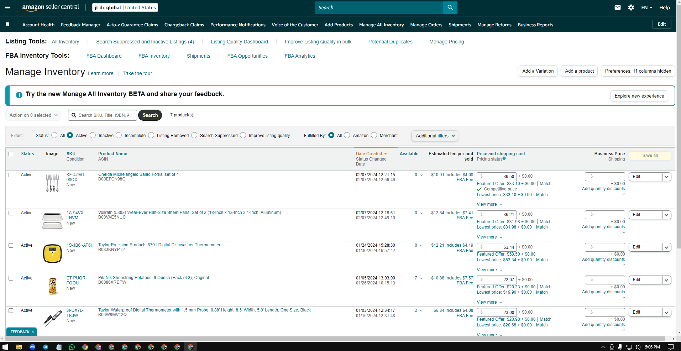Select the All status radio button
This screenshot has height=351, width=681.
(54, 135)
